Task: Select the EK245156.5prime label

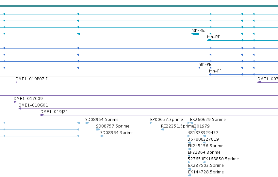Action: click(x=205, y=146)
